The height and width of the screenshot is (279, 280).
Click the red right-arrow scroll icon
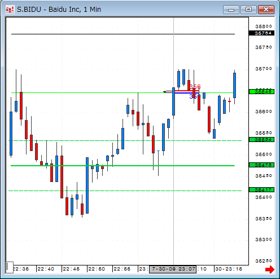[270, 269]
